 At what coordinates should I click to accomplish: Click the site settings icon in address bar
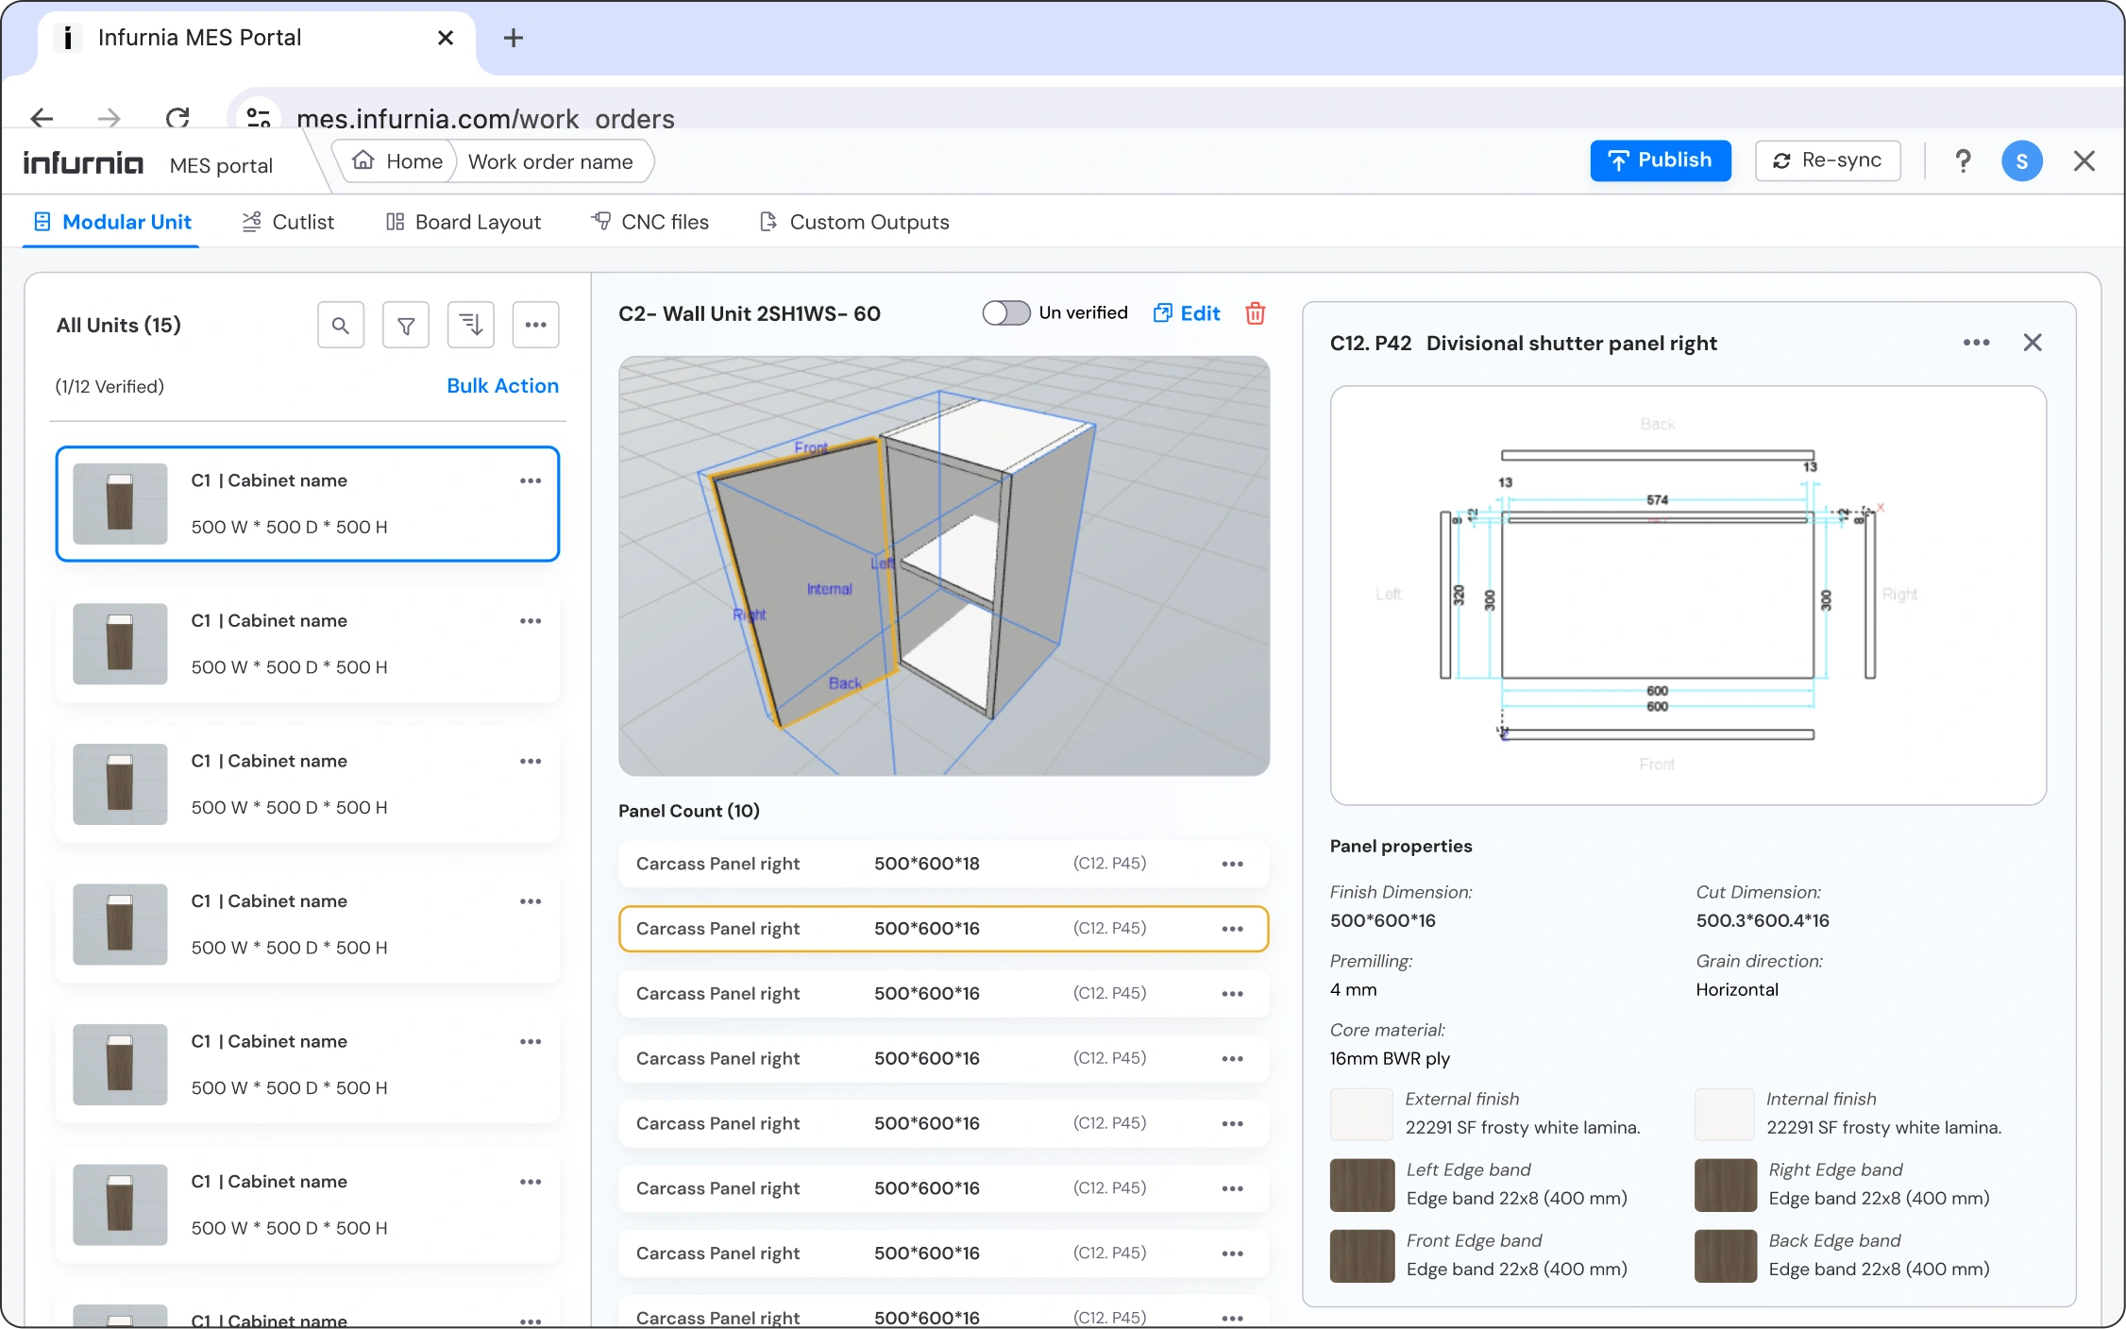(x=258, y=118)
